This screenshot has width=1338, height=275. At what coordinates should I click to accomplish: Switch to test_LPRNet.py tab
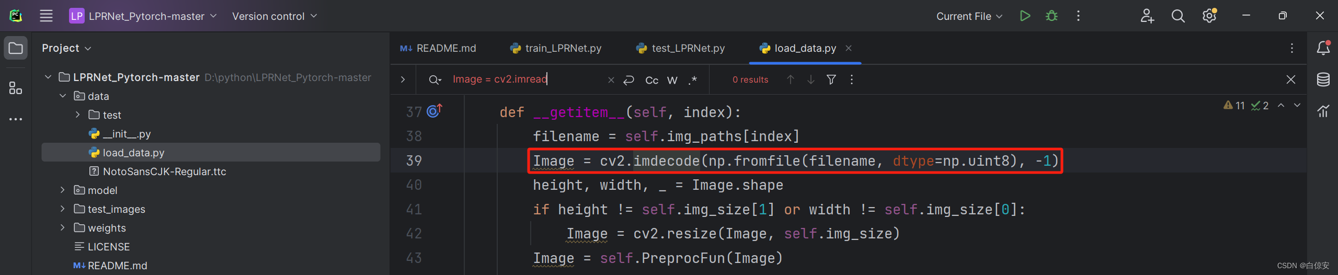click(x=680, y=48)
